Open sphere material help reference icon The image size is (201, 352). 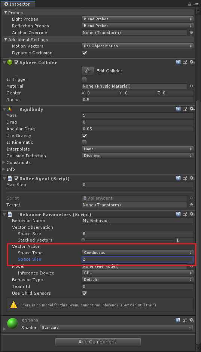178,320
